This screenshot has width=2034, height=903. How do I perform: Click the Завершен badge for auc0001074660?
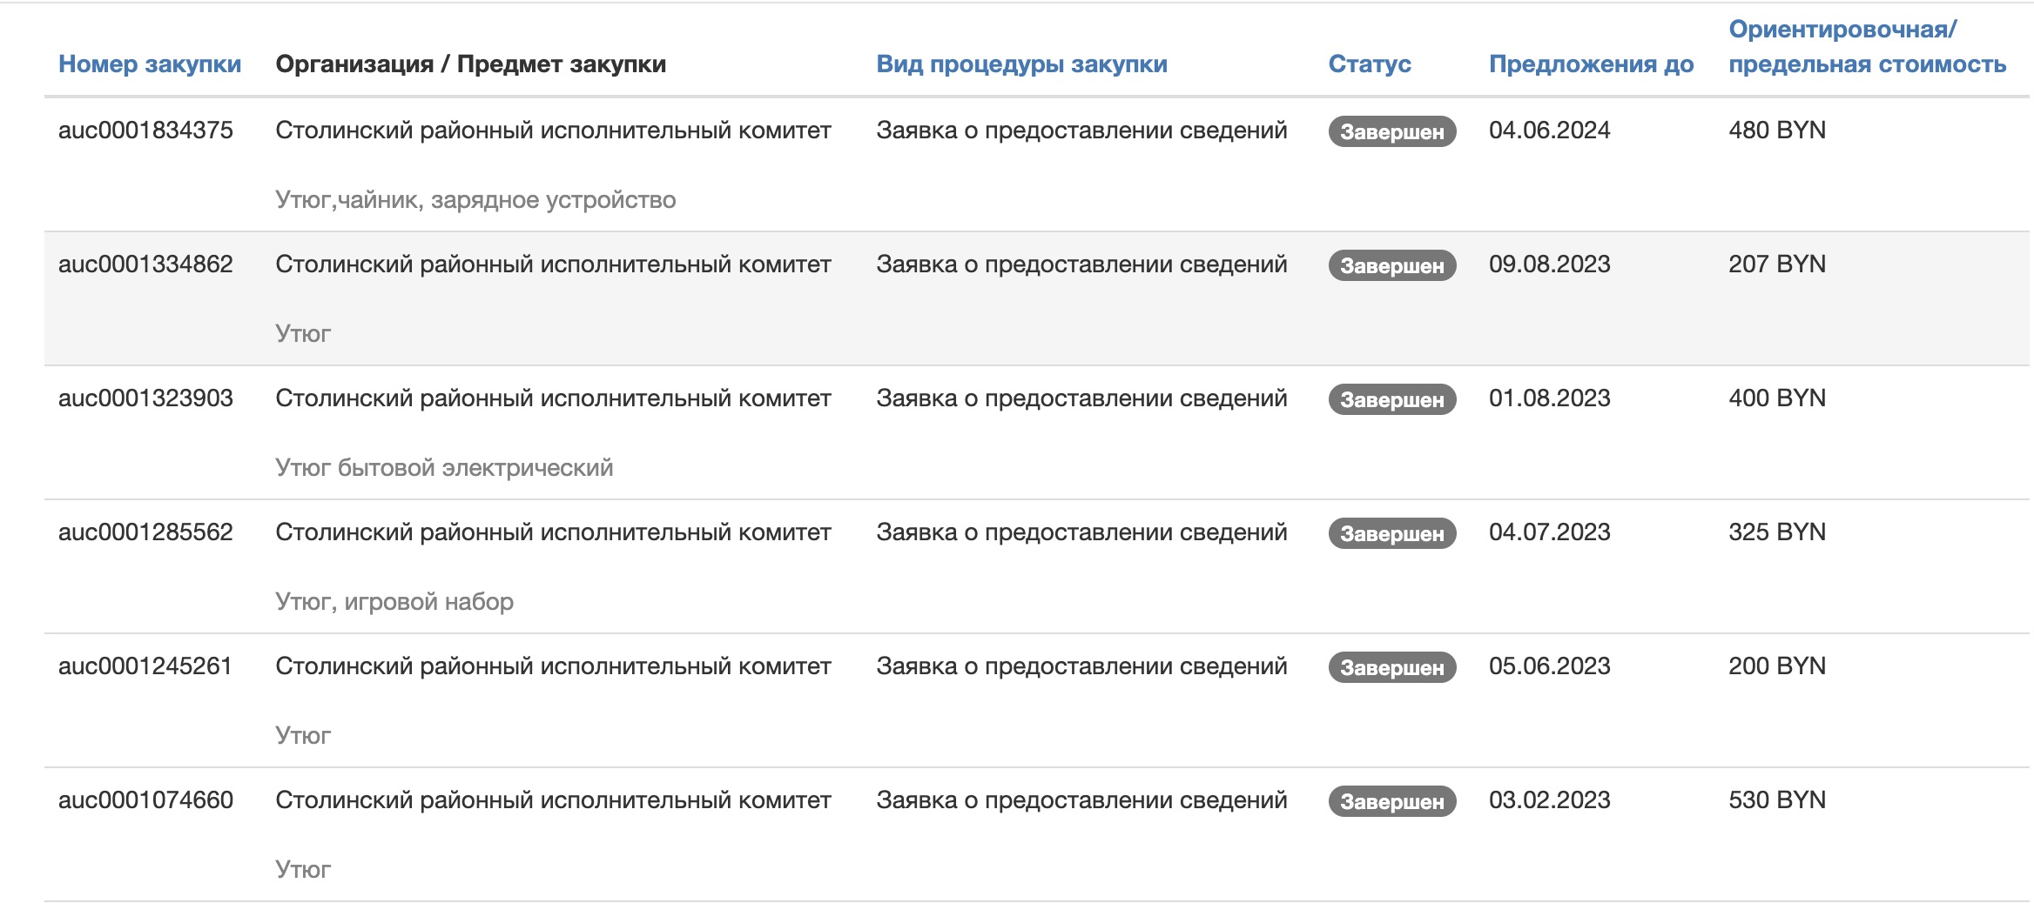tap(1392, 799)
